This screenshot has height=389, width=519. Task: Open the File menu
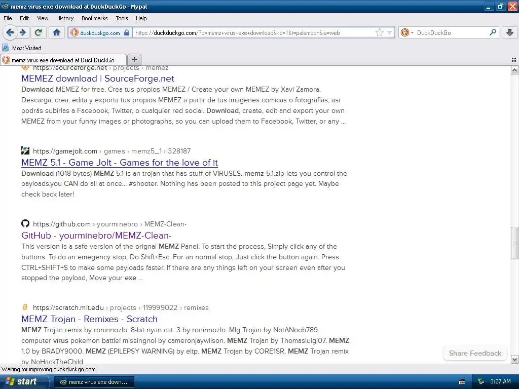(x=8, y=19)
